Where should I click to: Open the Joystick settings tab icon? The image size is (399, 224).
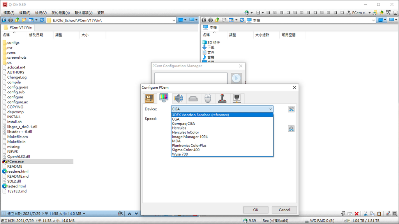coord(222,98)
